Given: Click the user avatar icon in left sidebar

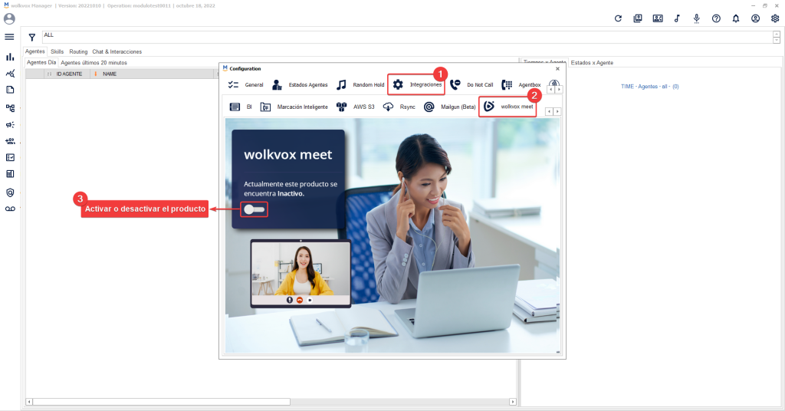Looking at the screenshot, I should 9,19.
